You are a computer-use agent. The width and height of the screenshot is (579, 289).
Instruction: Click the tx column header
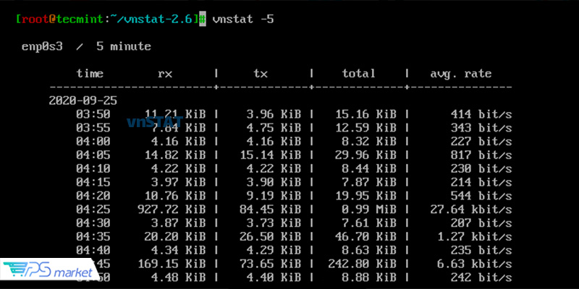[261, 74]
